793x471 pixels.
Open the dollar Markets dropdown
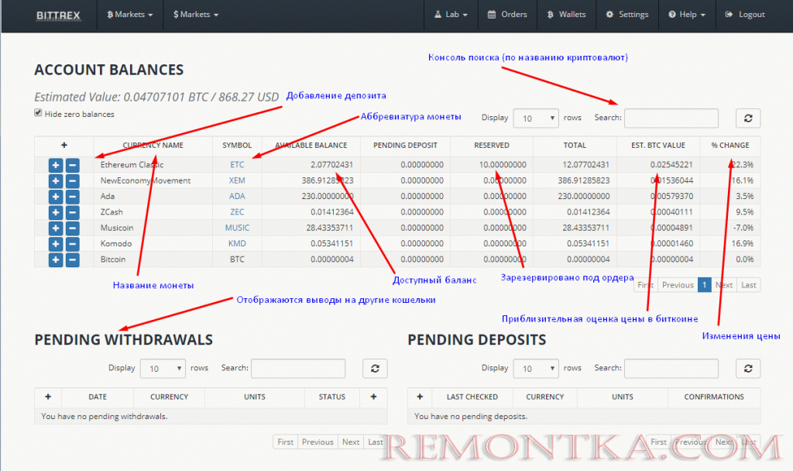click(x=196, y=15)
